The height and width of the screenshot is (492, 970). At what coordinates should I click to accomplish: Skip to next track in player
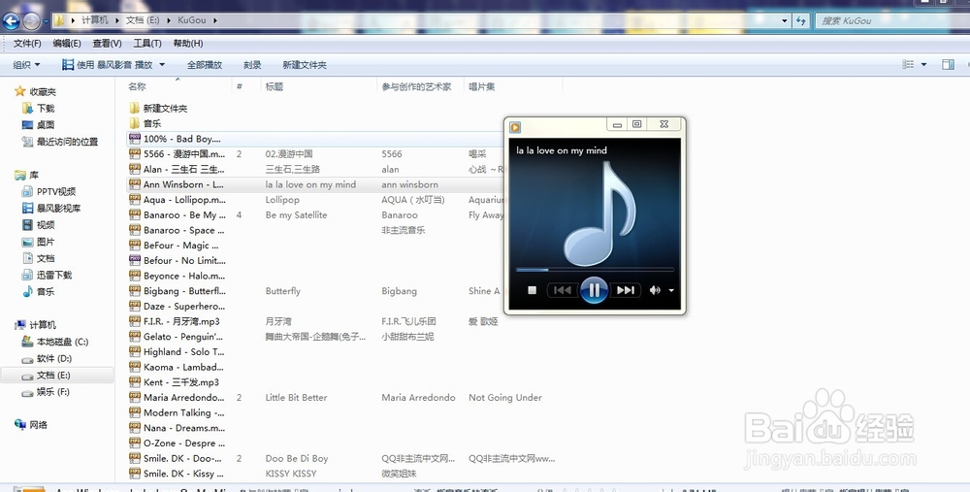tap(626, 289)
